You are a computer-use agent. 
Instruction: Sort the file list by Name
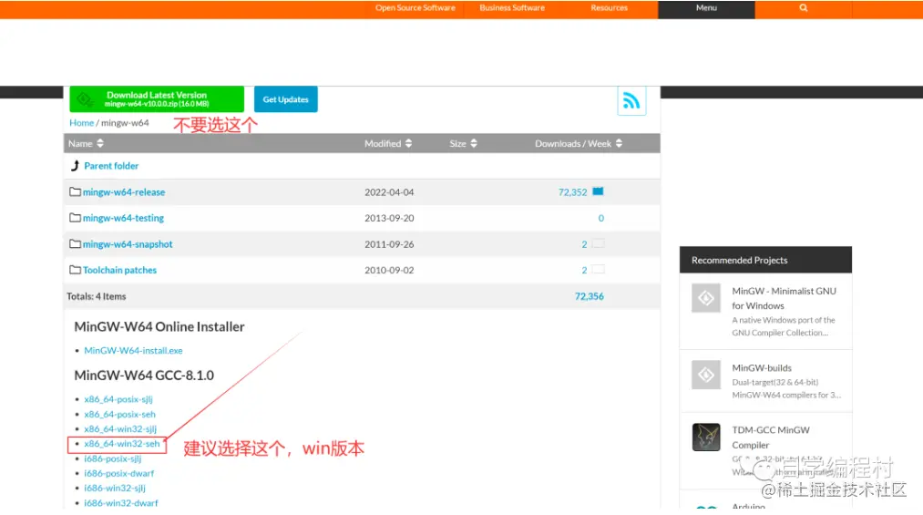(x=86, y=143)
